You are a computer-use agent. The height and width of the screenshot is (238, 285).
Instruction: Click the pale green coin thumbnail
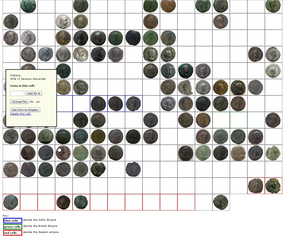[203, 153]
